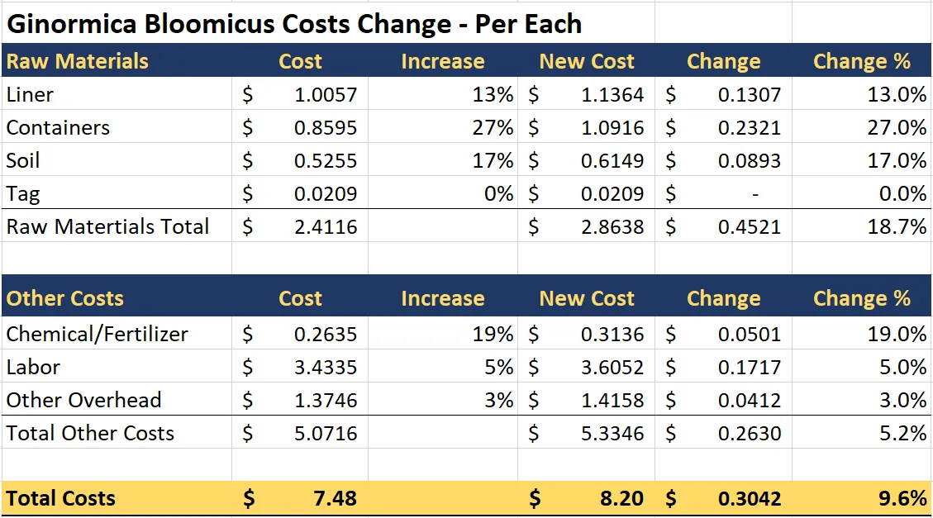
Task: Select Chemical/Fertilizer change 0.0501
Action: pyautogui.click(x=750, y=334)
